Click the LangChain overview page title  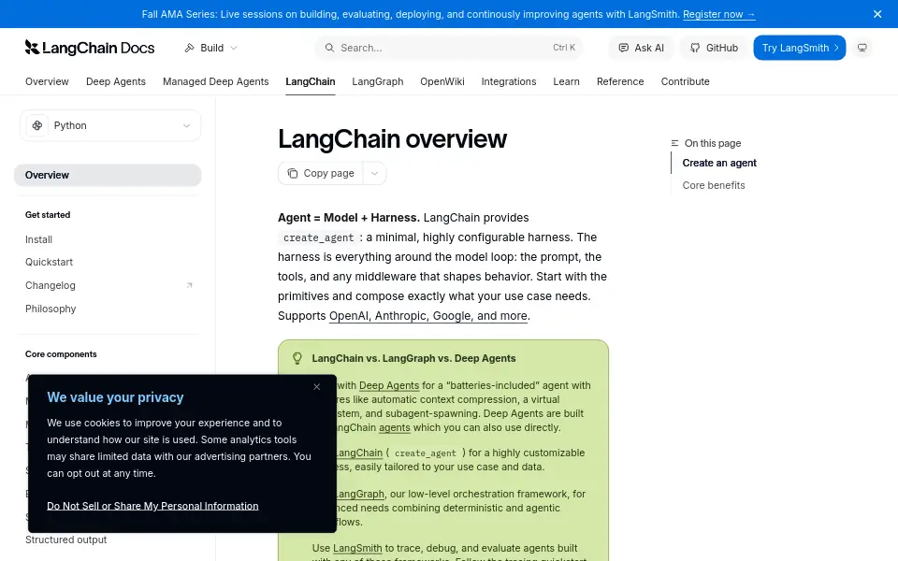coord(392,138)
